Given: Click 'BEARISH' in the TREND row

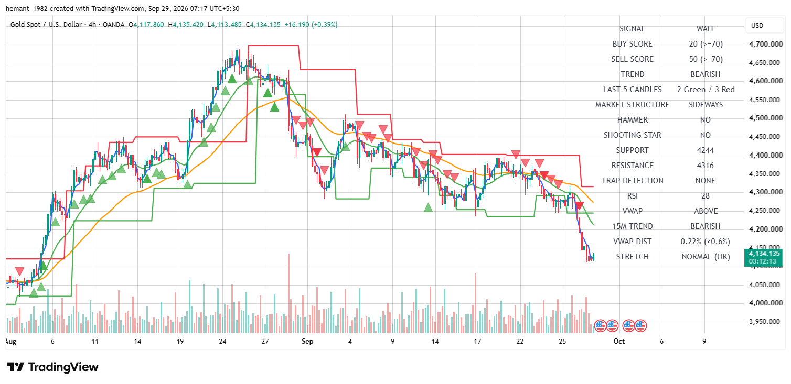Looking at the screenshot, I should 706,74.
